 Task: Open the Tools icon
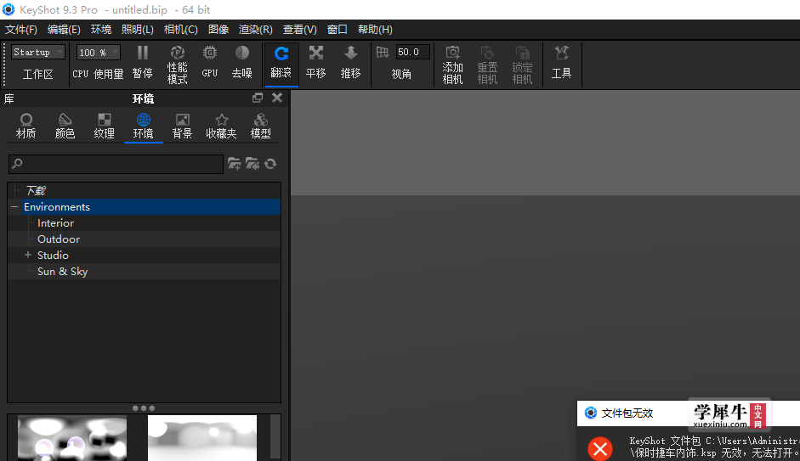561,53
